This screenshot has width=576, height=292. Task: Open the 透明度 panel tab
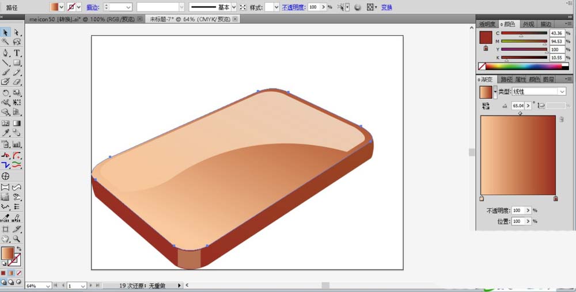[x=487, y=24]
